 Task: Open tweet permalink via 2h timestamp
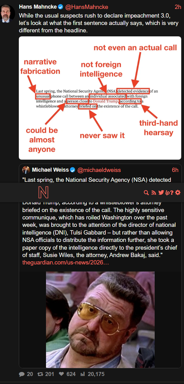tap(178, 7)
